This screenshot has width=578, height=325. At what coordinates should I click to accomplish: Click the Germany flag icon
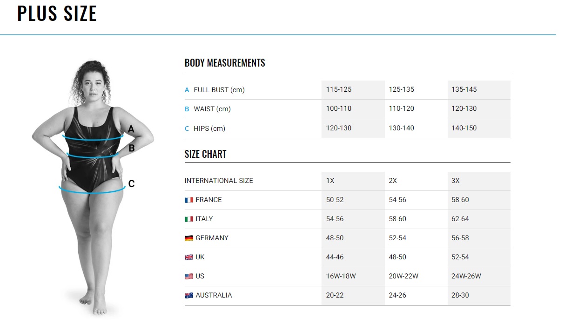pos(189,238)
